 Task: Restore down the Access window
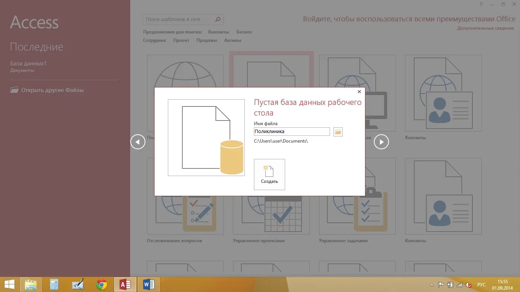(x=503, y=5)
